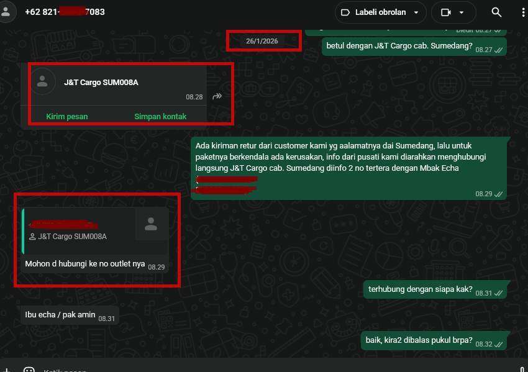Open the three-dot chat menu
Image resolution: width=528 pixels, height=372 pixels.
click(523, 12)
